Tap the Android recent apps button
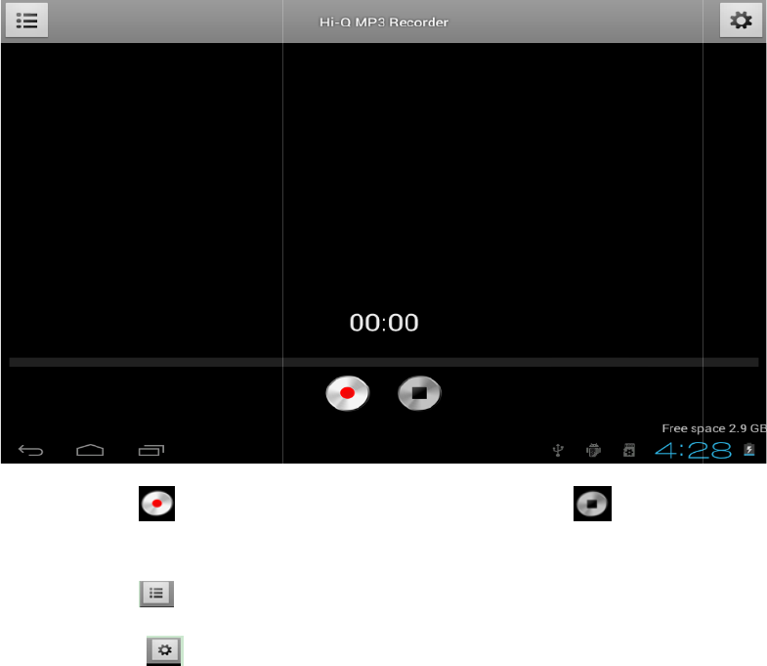The height and width of the screenshot is (666, 767). pyautogui.click(x=151, y=450)
